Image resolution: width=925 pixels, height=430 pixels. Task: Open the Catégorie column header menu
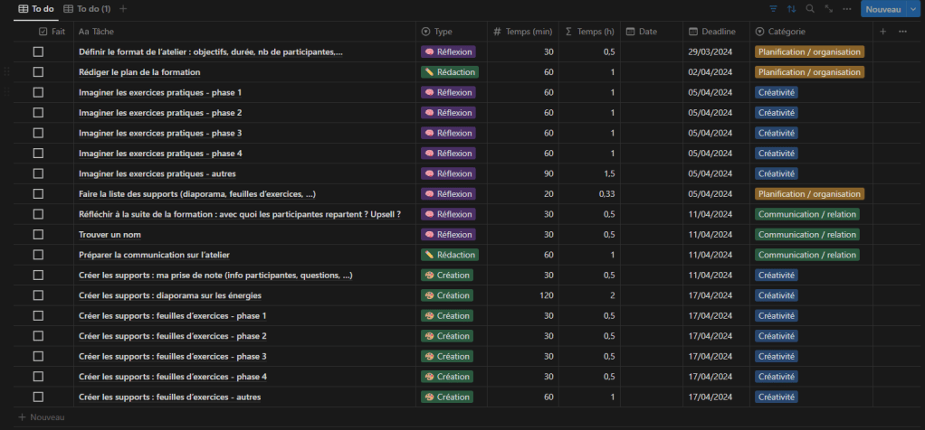click(786, 32)
